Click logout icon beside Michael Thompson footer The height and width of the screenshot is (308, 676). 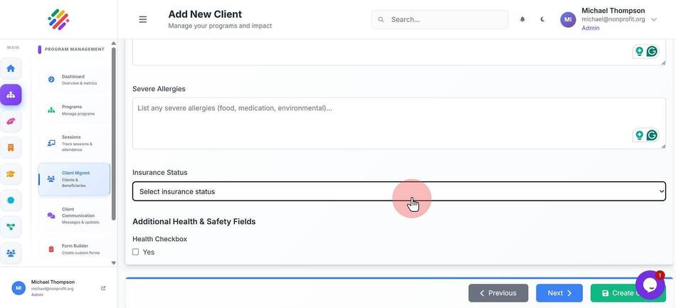point(103,288)
